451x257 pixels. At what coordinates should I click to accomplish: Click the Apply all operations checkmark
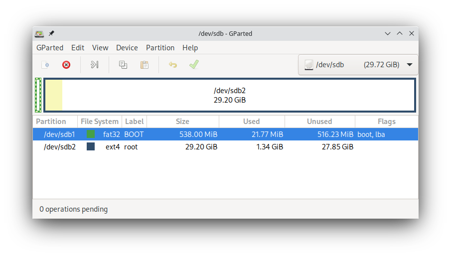pyautogui.click(x=194, y=65)
